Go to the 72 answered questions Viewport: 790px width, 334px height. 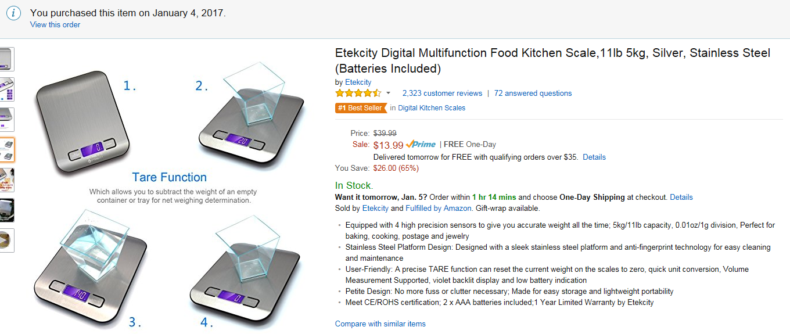tap(533, 93)
